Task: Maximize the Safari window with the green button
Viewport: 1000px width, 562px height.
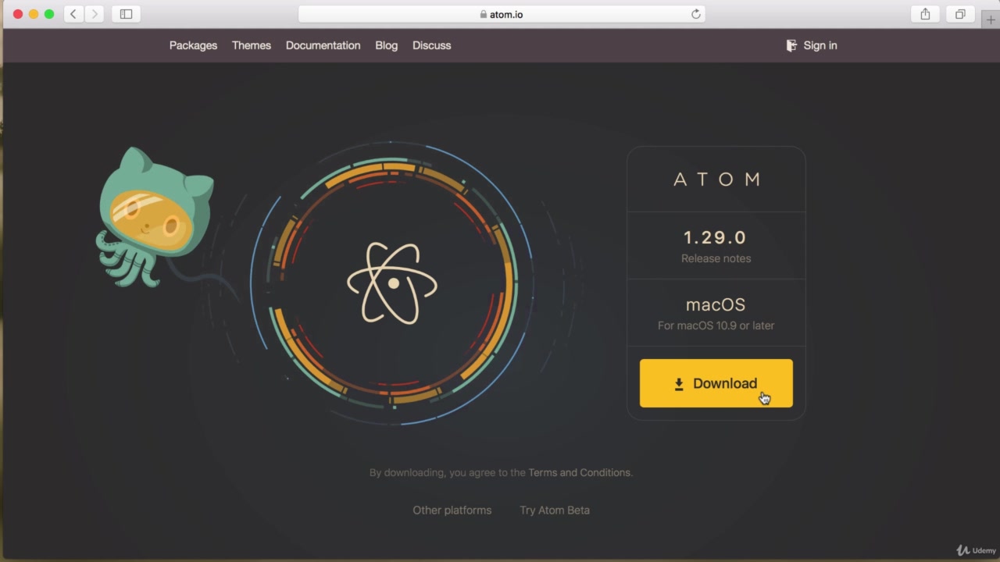Action: tap(49, 14)
